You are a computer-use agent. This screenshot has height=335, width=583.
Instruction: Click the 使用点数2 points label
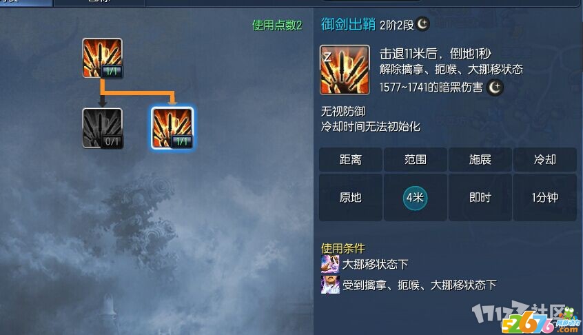[277, 26]
